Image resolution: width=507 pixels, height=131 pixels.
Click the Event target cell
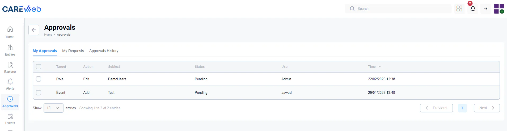[61, 92]
